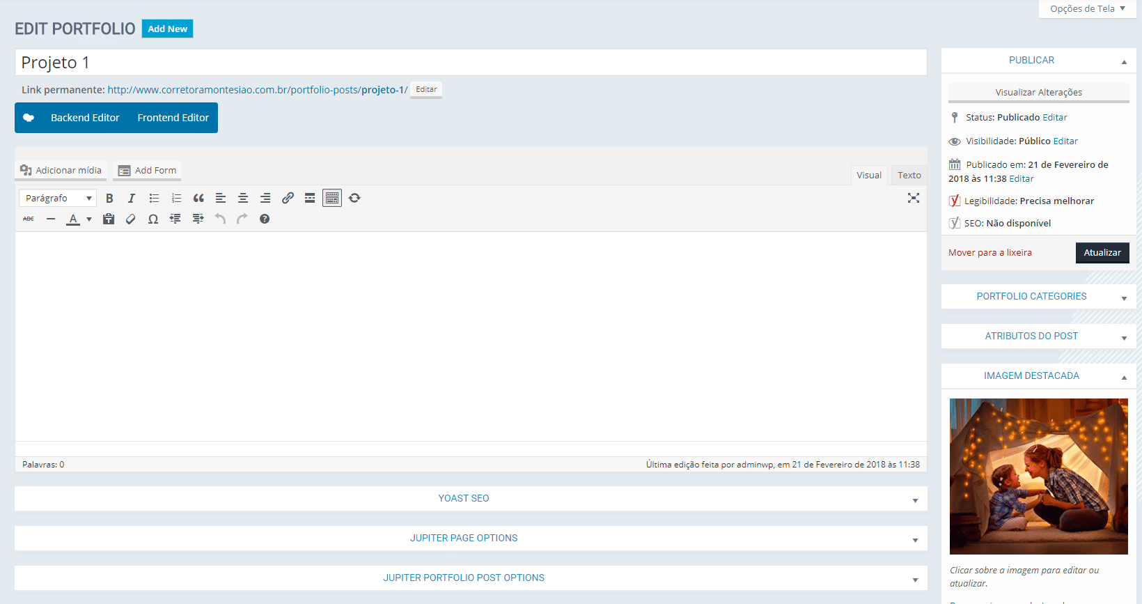The height and width of the screenshot is (604, 1142).
Task: Open the Backend Editor
Action: point(85,118)
